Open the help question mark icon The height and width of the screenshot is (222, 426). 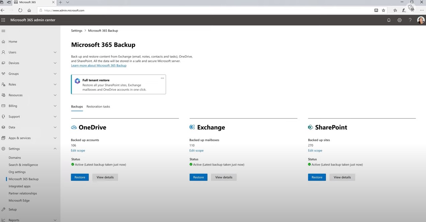(410, 20)
